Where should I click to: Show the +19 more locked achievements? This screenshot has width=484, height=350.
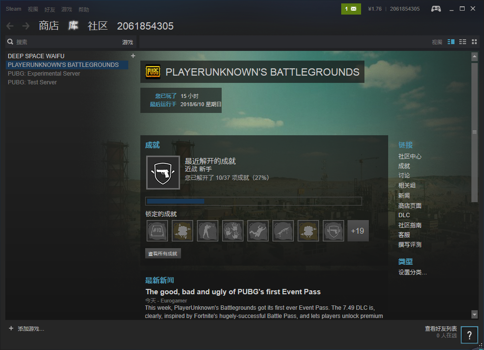coord(358,231)
